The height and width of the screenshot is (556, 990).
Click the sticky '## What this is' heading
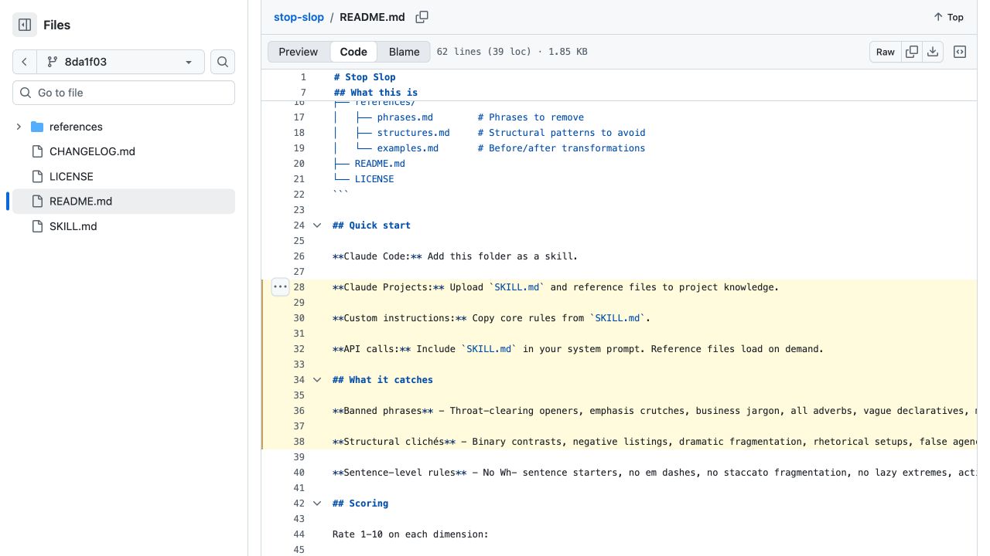coord(375,93)
